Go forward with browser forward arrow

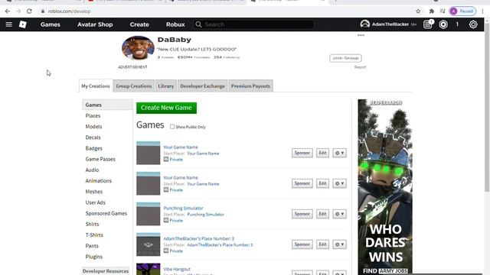click(x=18, y=11)
